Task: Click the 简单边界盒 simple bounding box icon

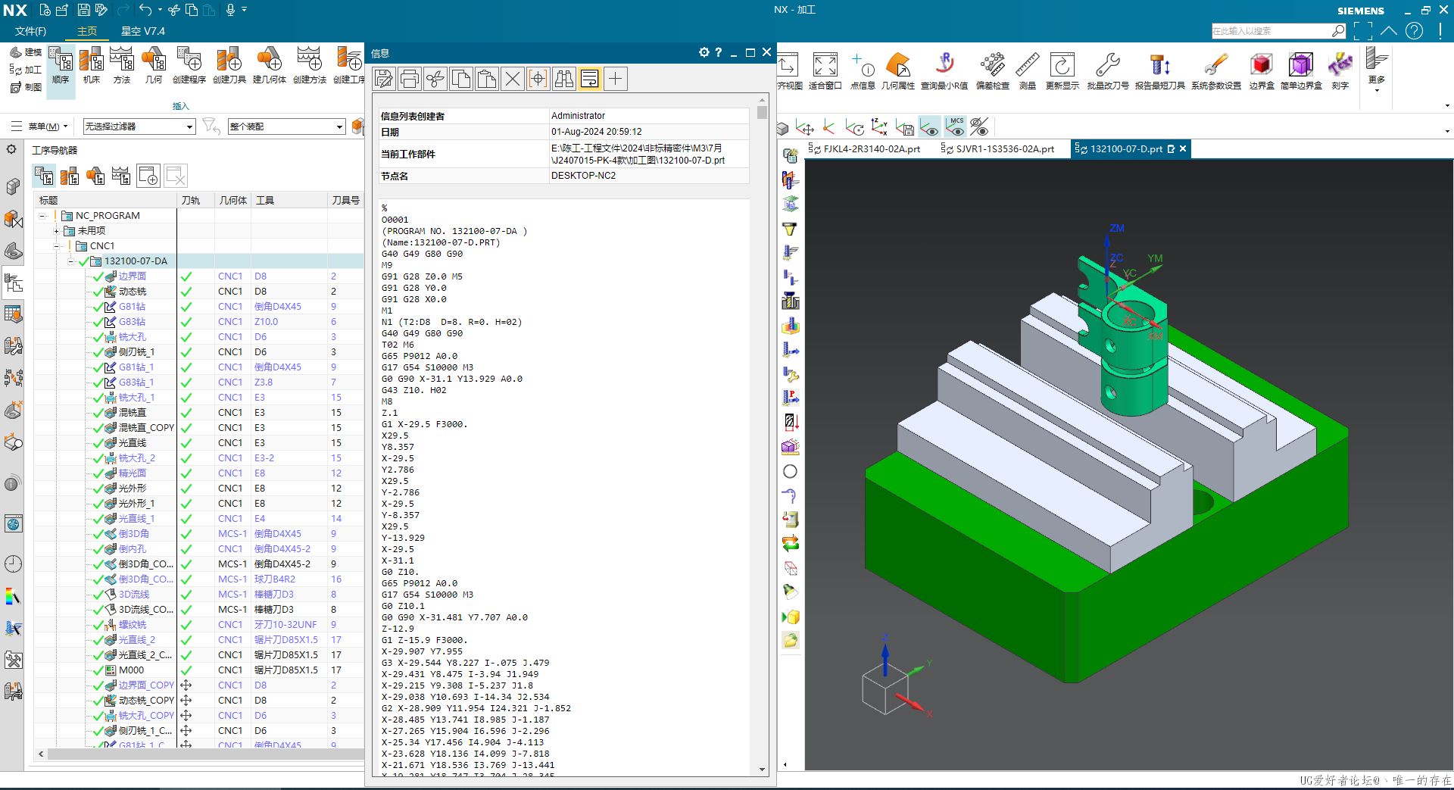Action: (x=1301, y=71)
